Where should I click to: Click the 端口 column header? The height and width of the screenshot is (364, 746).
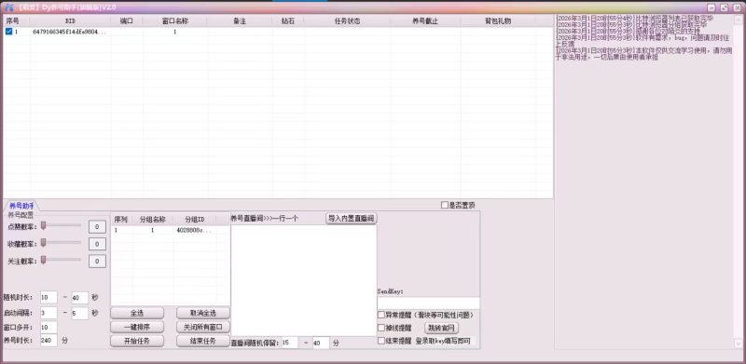[127, 20]
